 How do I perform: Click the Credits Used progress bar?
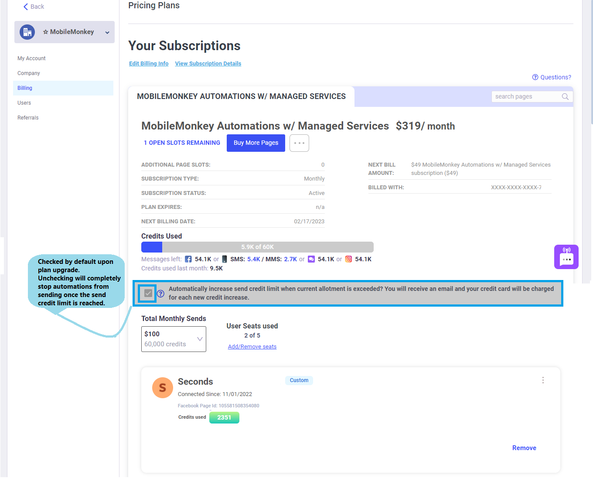tap(257, 247)
